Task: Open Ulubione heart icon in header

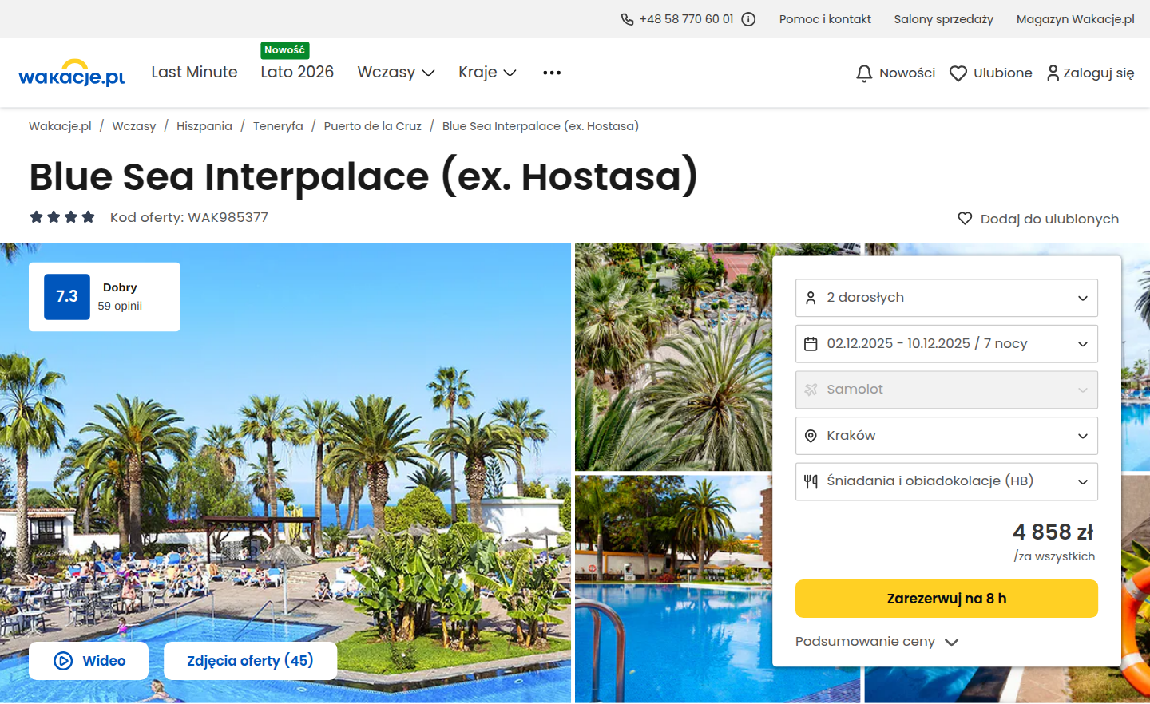Action: tap(958, 73)
